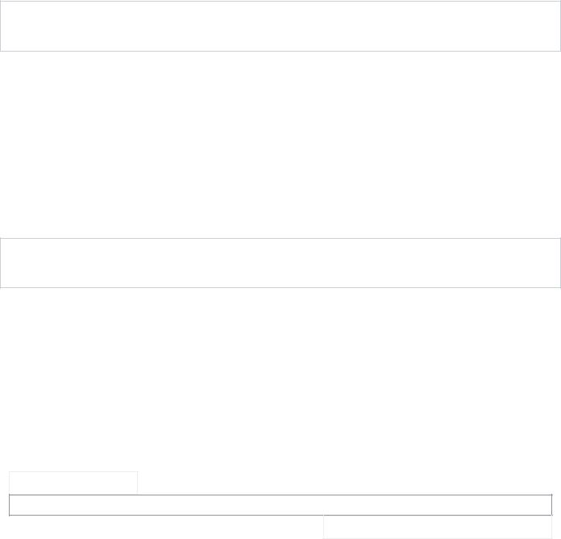Click the small faint box above the input field

(x=73, y=483)
